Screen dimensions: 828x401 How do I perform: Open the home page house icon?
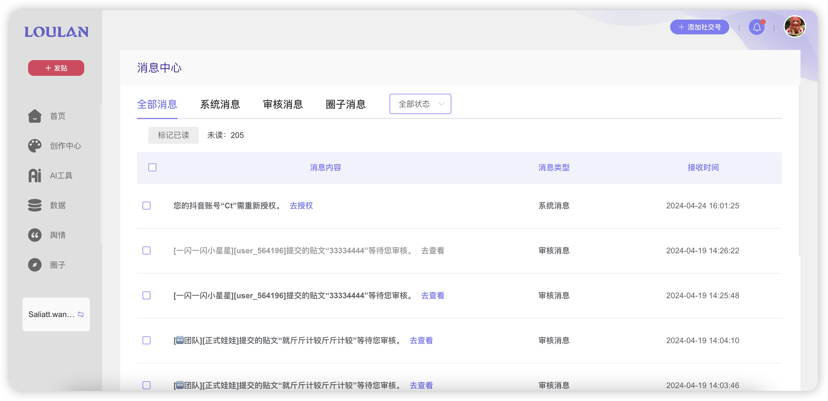pos(35,116)
